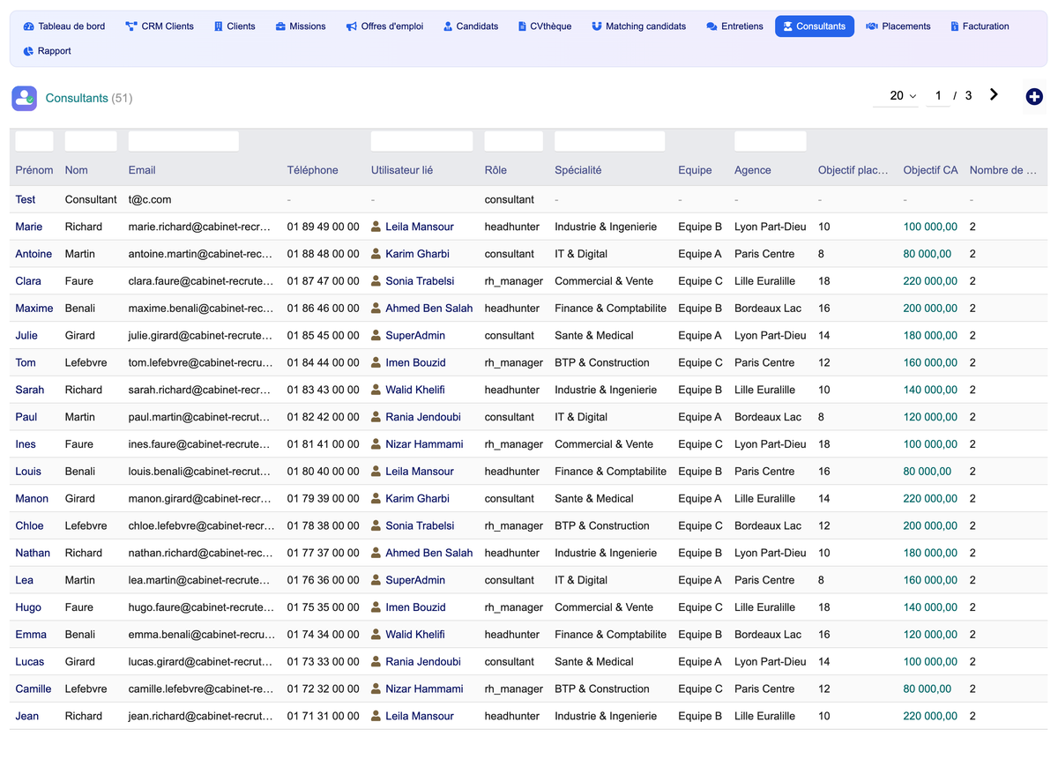Viewport: 1058px width, 759px height.
Task: Click the Agence filter input field
Action: tap(771, 141)
